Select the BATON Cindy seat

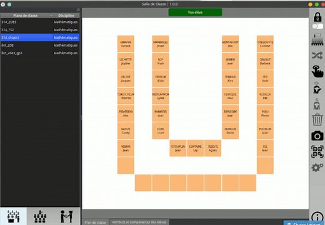(x=126, y=131)
